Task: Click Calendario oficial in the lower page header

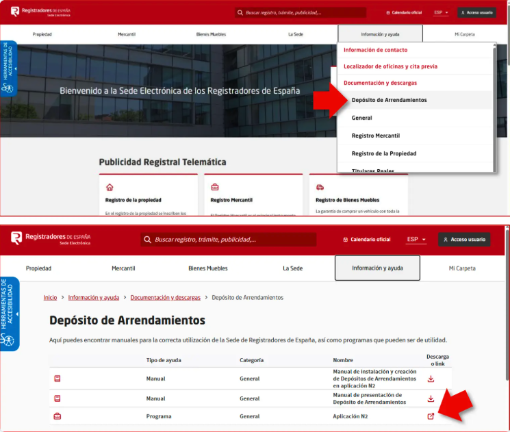Action: (366, 240)
